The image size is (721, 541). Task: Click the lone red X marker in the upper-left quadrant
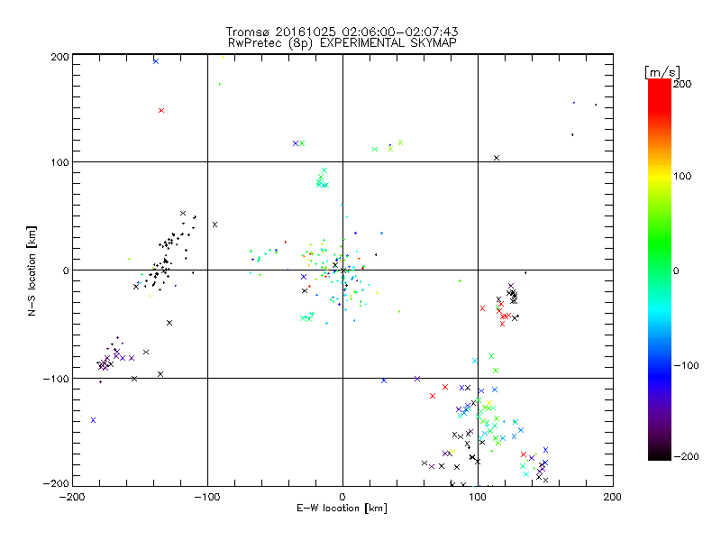[161, 110]
